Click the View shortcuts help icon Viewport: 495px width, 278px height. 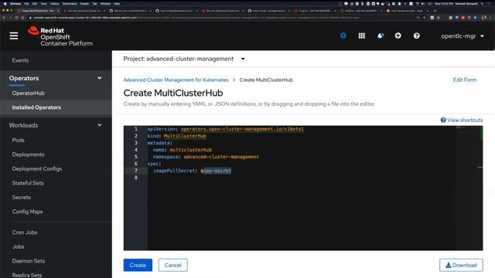click(x=443, y=120)
